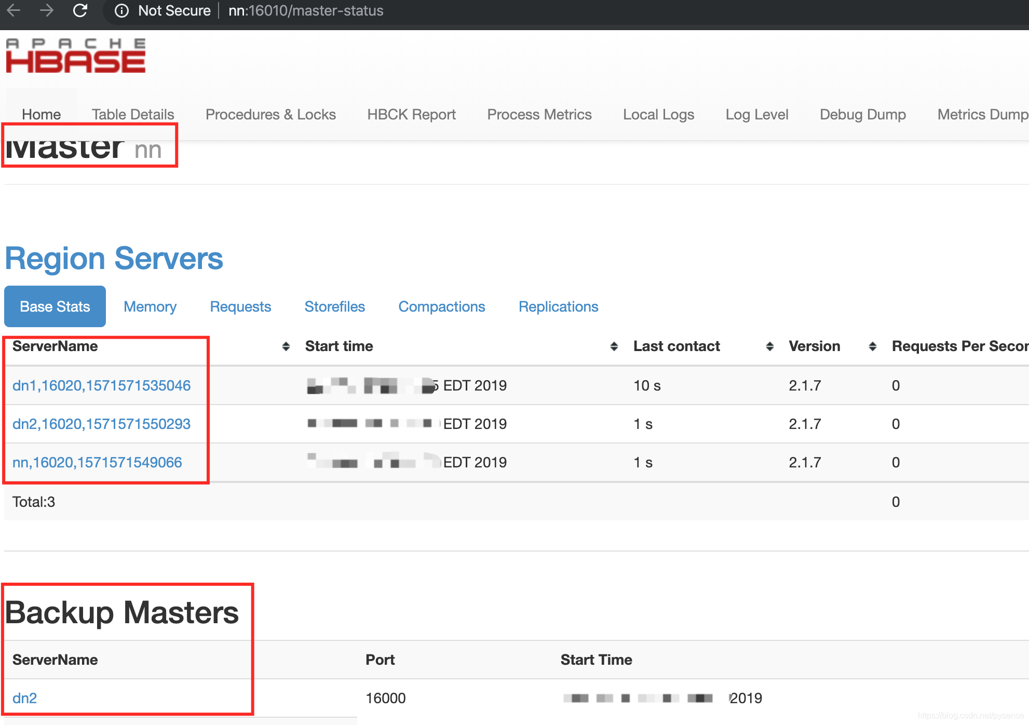Click the Apache HBase logo
1029x725 pixels.
(76, 55)
